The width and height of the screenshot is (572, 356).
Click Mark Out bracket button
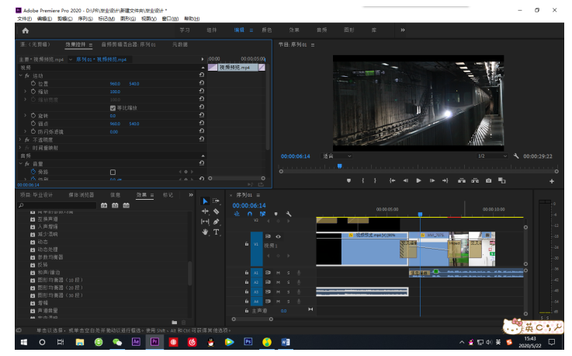tap(375, 180)
